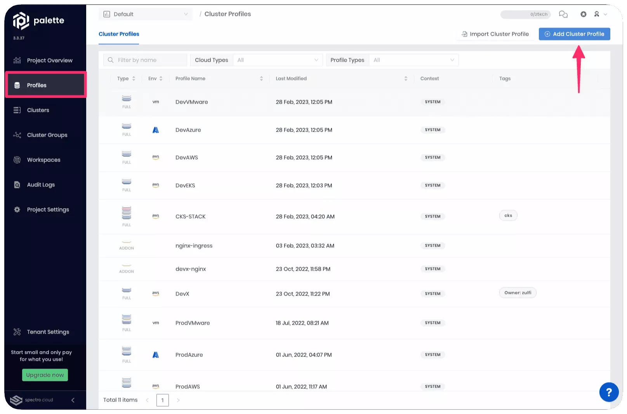Click the Cluster Profiles breadcrumb
627x414 pixels.
228,14
